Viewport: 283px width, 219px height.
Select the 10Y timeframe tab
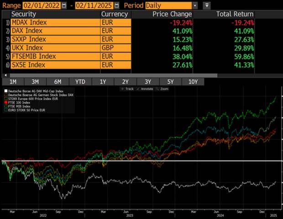(193, 81)
